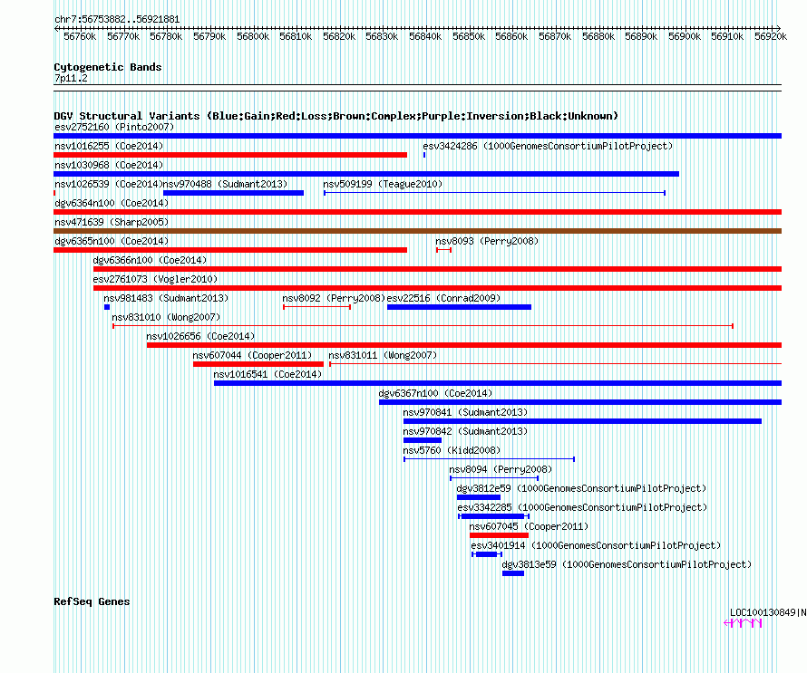Click the red dgv6364n100 loss bar
The width and height of the screenshot is (807, 673).
pos(417,212)
